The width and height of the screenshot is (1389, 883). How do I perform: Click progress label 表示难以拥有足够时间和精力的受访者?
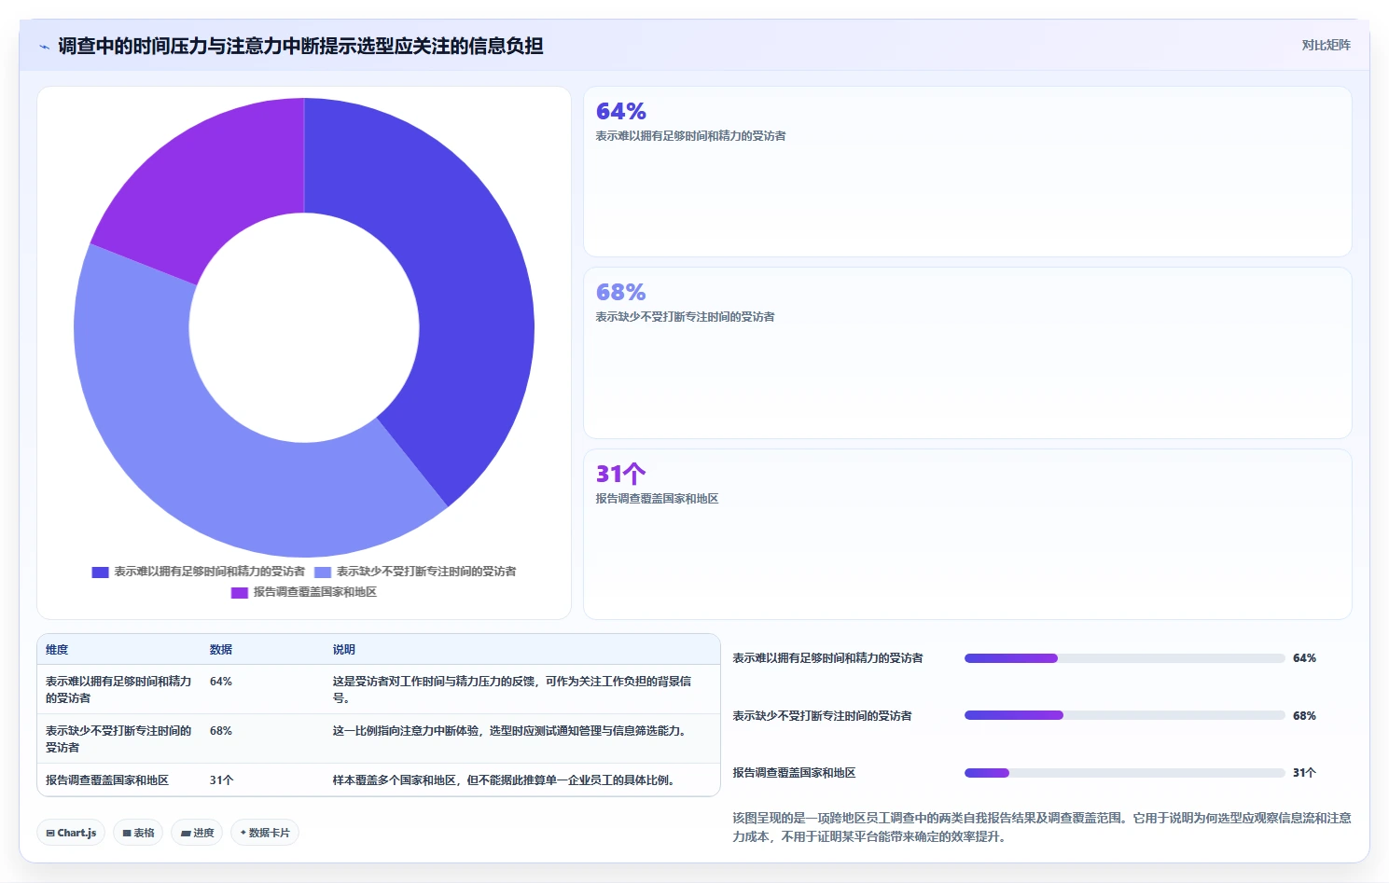828,658
